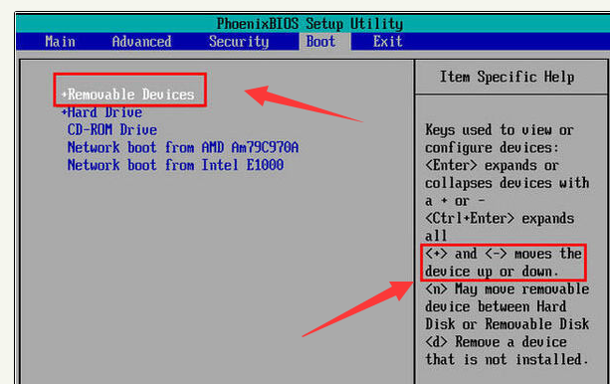
Task: Expand the plus sign beside Hard Drive
Action: [x=65, y=112]
